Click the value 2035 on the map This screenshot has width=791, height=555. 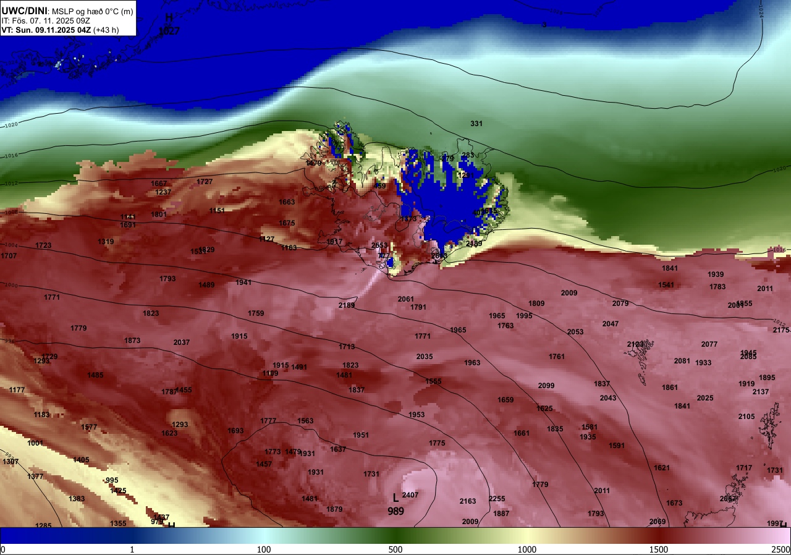(425, 357)
